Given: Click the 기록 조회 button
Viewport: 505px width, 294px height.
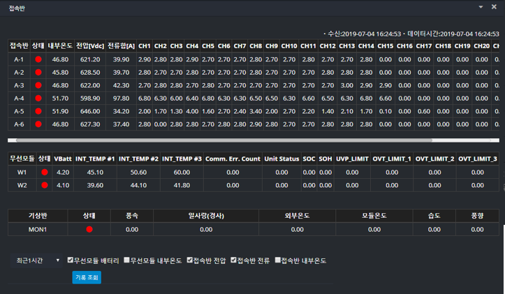Looking at the screenshot, I should click(87, 277).
